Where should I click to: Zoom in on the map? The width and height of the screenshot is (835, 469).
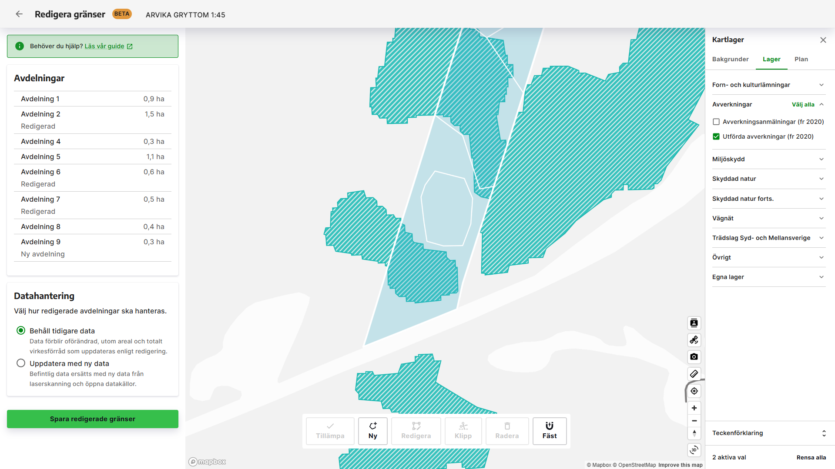(x=694, y=408)
